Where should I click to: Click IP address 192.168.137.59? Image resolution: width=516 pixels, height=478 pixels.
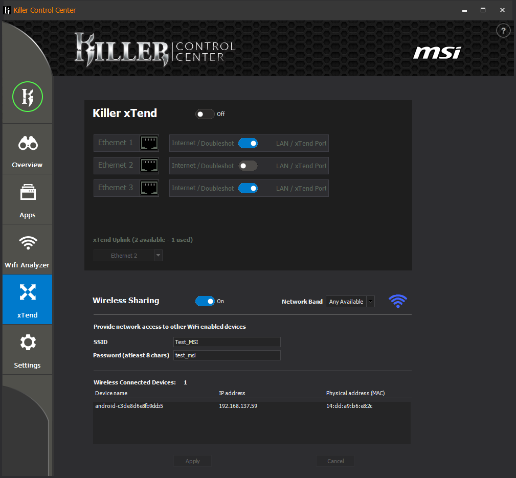[x=238, y=406]
